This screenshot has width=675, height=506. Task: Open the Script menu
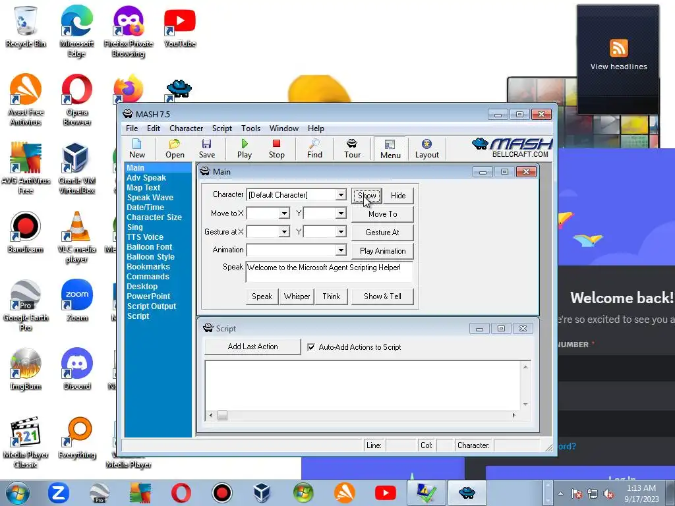(x=221, y=128)
